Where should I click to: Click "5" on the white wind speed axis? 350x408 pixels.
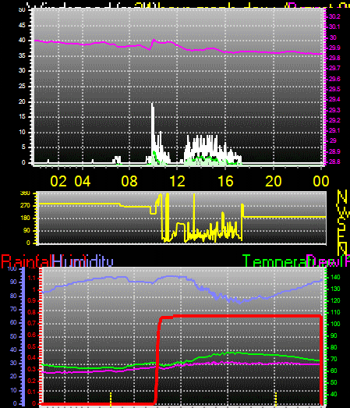pos(23,147)
